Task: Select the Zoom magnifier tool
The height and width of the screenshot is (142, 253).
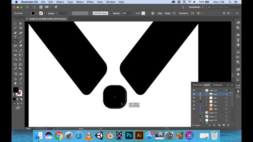Action: click(21, 83)
